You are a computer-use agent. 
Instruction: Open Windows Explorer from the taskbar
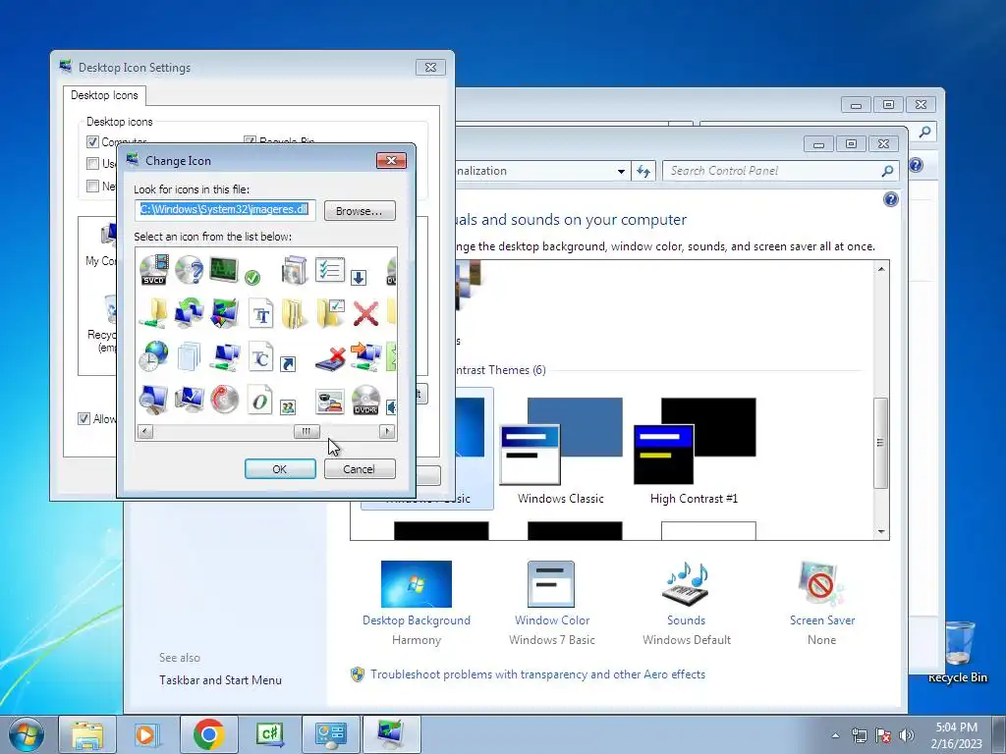point(87,734)
